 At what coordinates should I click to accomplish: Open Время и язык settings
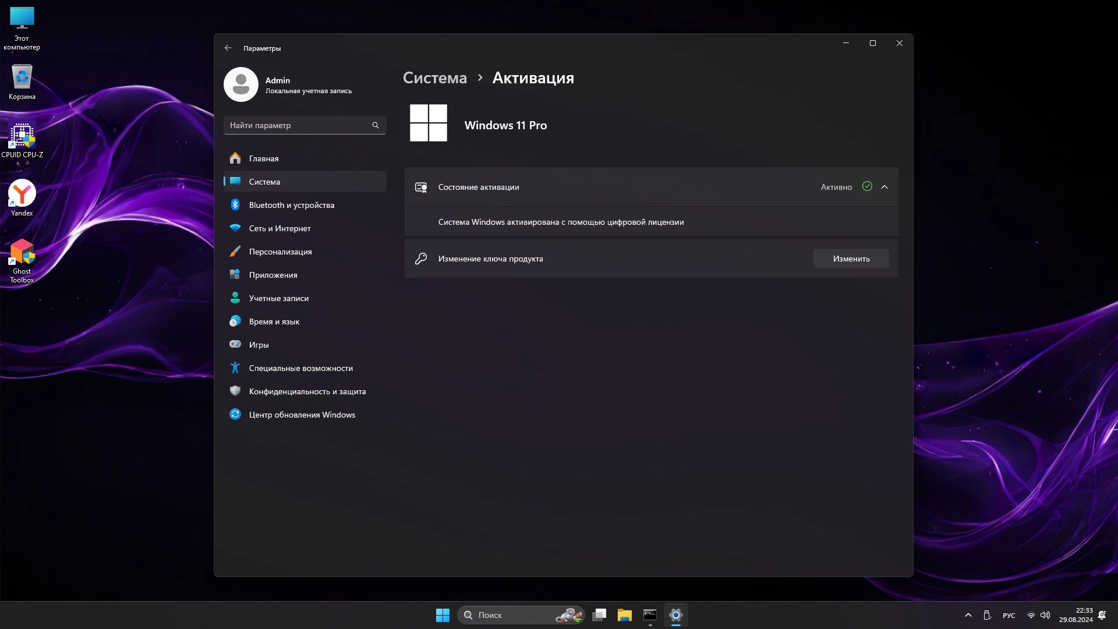[274, 321]
